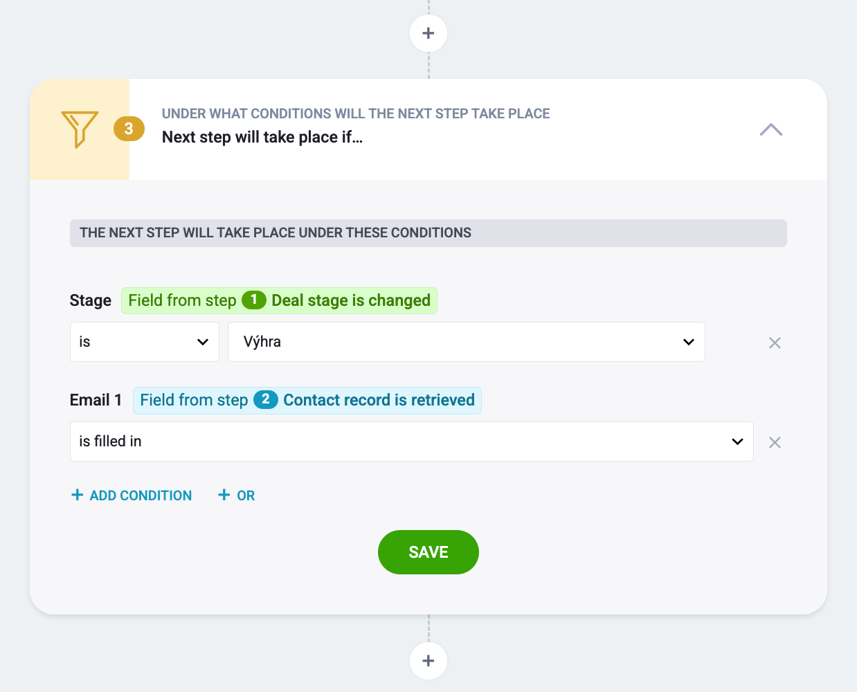Click the plus button above the condition card

[x=429, y=33]
